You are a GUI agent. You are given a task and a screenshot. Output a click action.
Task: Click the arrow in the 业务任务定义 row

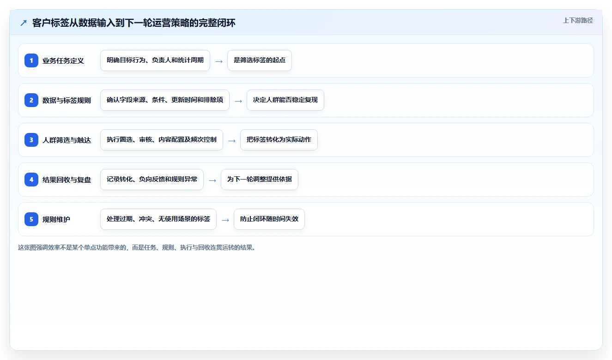pos(219,61)
